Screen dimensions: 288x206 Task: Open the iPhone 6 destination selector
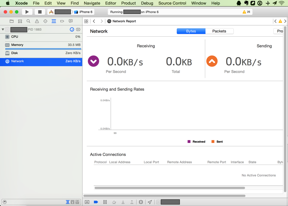[83, 12]
